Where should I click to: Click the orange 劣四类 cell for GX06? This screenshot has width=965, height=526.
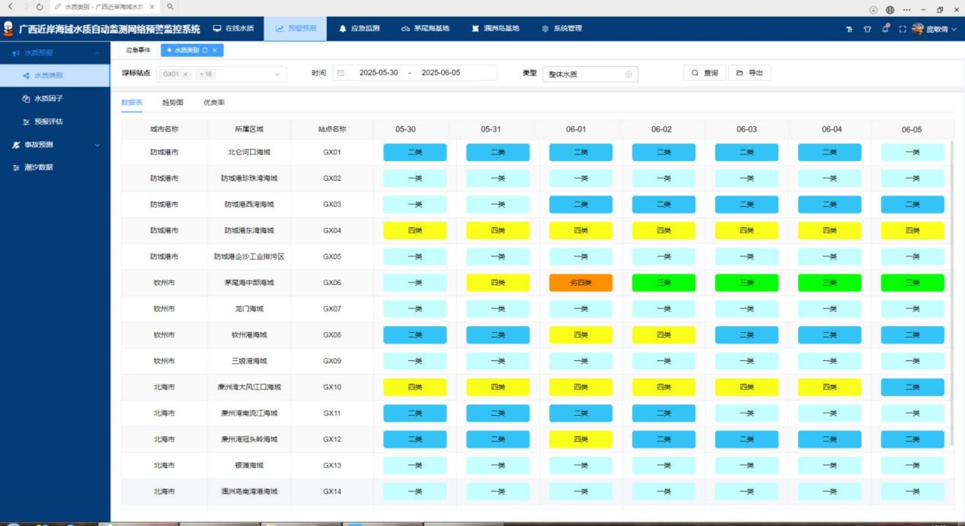tap(581, 283)
